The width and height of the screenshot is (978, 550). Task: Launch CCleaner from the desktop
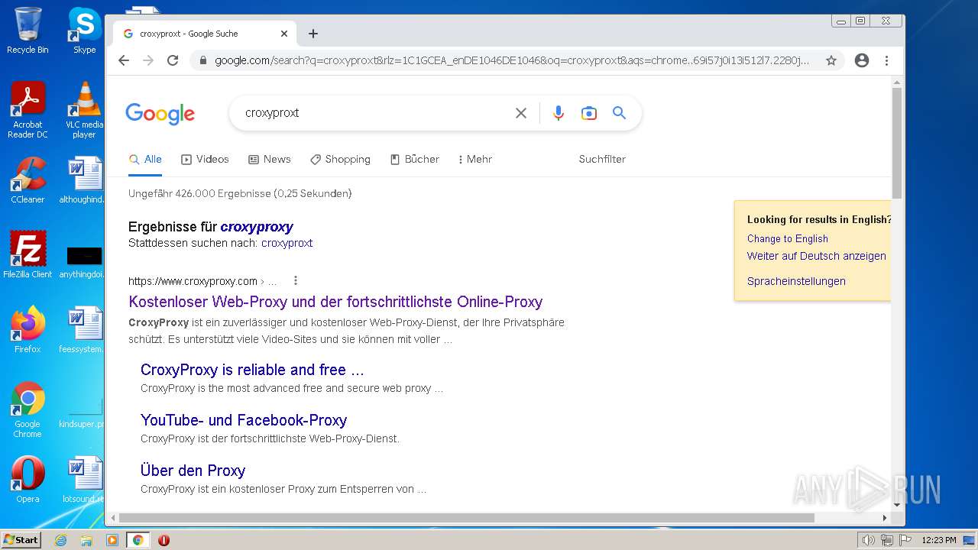[28, 180]
